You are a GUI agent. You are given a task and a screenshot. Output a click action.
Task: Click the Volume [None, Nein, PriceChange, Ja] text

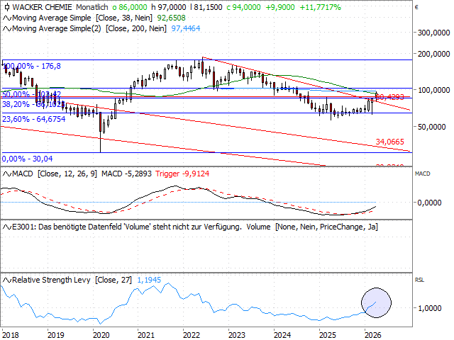pyautogui.click(x=312, y=227)
